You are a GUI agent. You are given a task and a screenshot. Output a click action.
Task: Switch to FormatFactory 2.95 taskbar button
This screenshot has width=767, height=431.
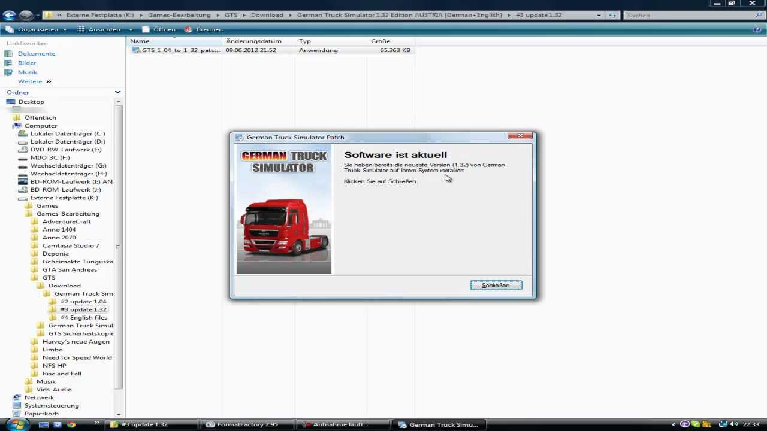point(247,424)
